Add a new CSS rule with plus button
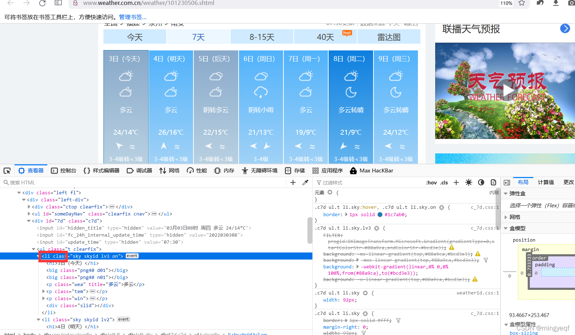The height and width of the screenshot is (335, 575). (x=456, y=182)
